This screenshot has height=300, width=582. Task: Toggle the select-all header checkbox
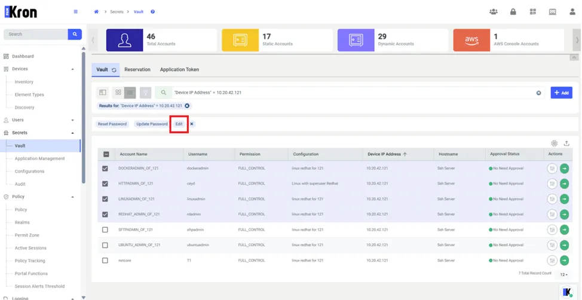click(106, 154)
